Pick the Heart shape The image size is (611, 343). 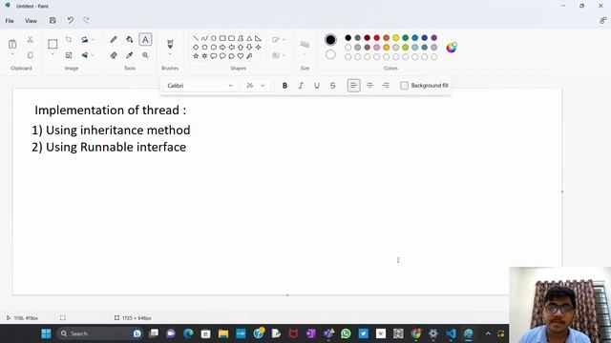pyautogui.click(x=241, y=56)
